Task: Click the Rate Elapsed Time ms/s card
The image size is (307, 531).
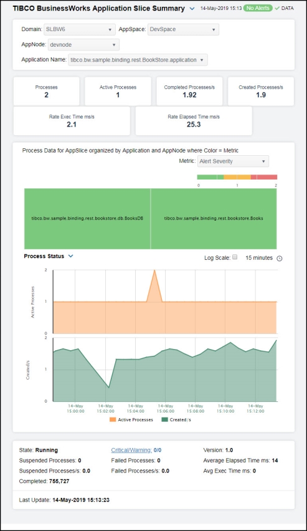Action: (194, 120)
